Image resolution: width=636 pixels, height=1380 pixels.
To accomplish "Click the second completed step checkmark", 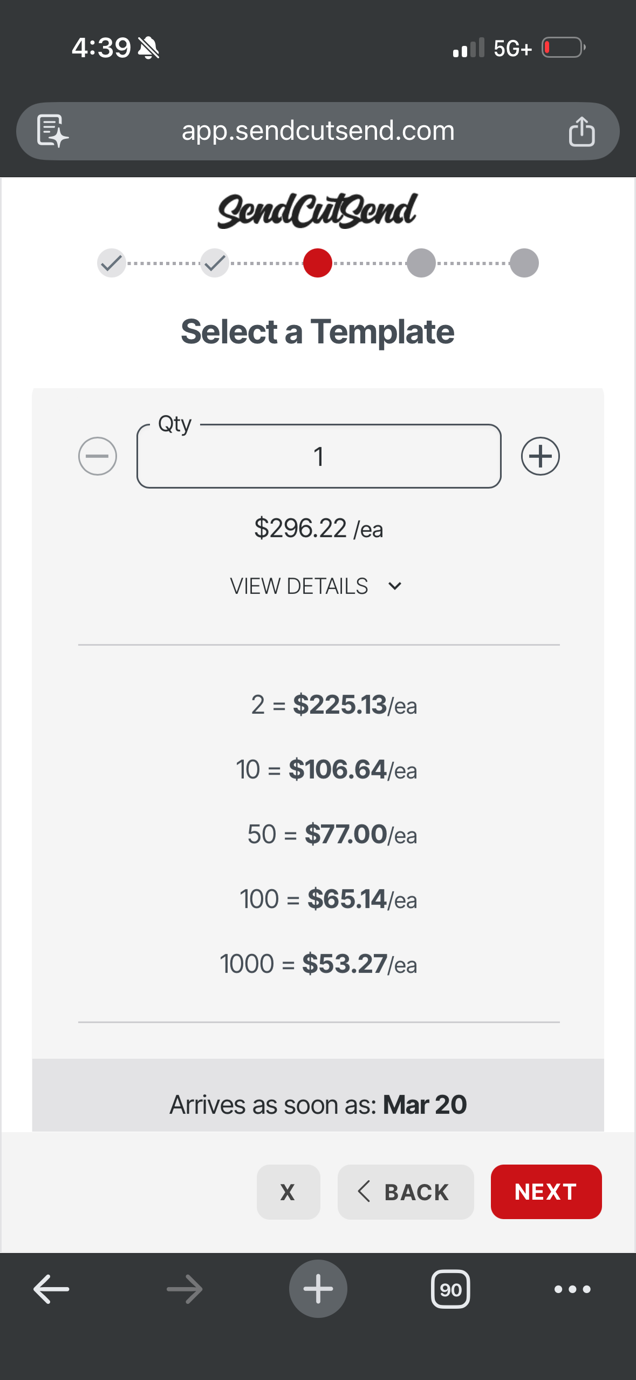I will coord(215,263).
